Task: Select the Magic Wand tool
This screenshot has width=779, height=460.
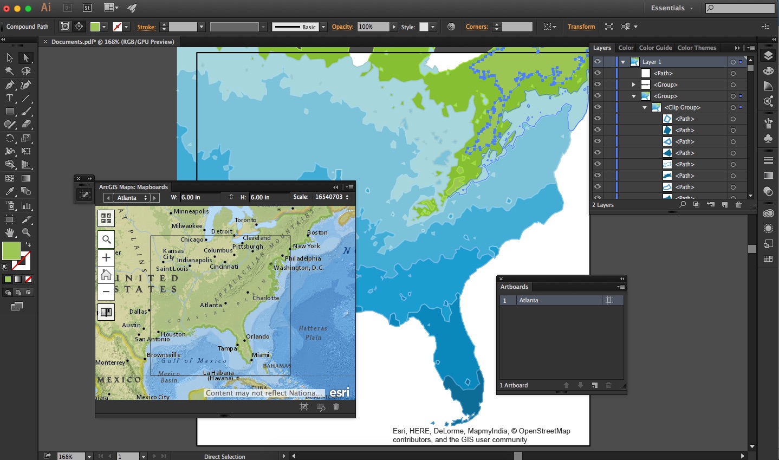Action: pyautogui.click(x=10, y=71)
